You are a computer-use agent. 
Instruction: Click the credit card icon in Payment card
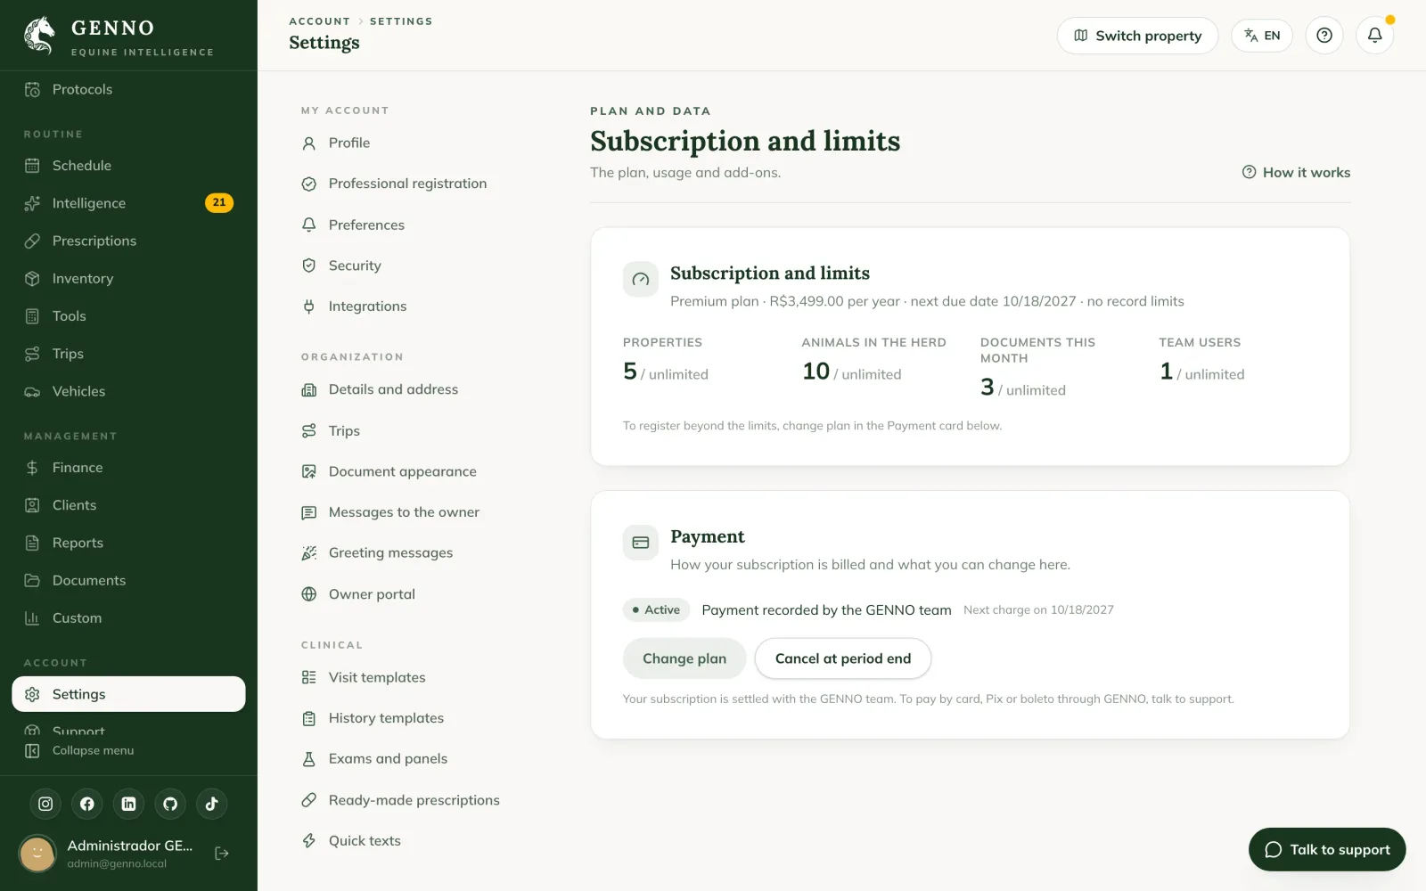click(641, 543)
